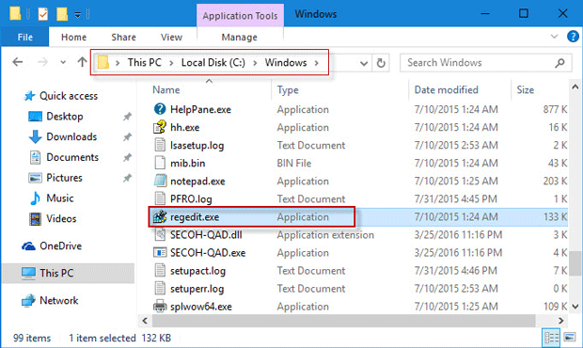Click the setupact.log document icon

pos(160,270)
